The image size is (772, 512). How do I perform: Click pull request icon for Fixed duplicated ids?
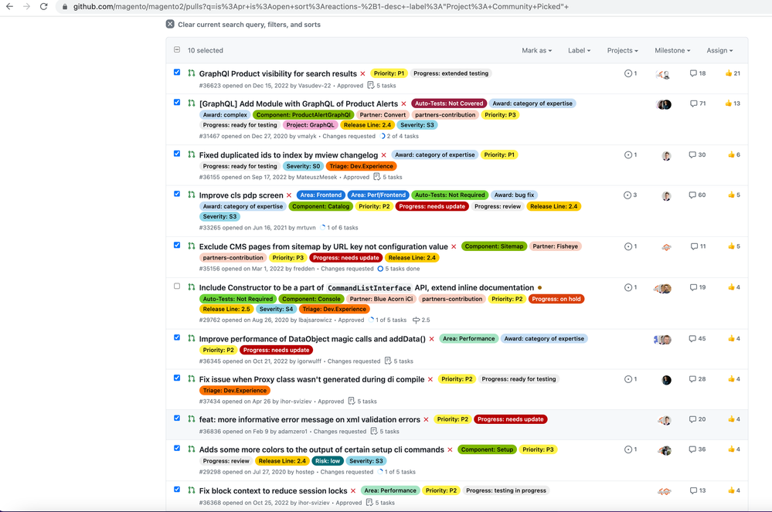pyautogui.click(x=191, y=154)
